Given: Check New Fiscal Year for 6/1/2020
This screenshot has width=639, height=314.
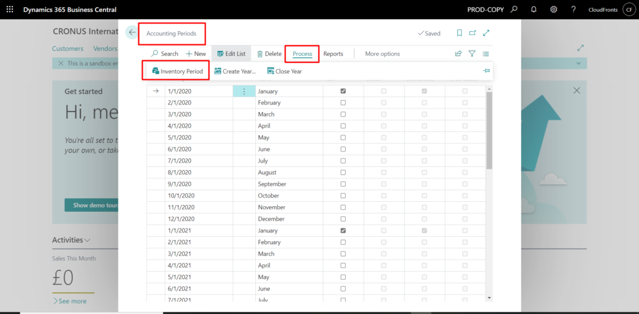Looking at the screenshot, I should coord(343,150).
